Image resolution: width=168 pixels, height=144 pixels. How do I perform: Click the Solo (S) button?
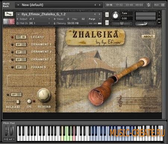pyautogui.click(x=107, y=15)
